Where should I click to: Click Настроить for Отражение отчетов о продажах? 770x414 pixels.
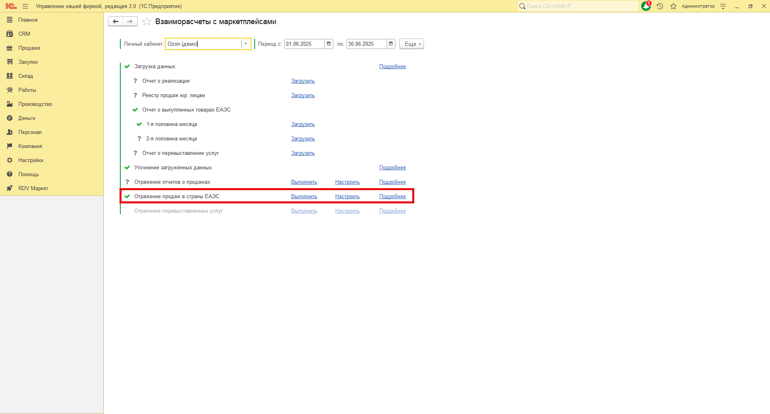pos(347,182)
